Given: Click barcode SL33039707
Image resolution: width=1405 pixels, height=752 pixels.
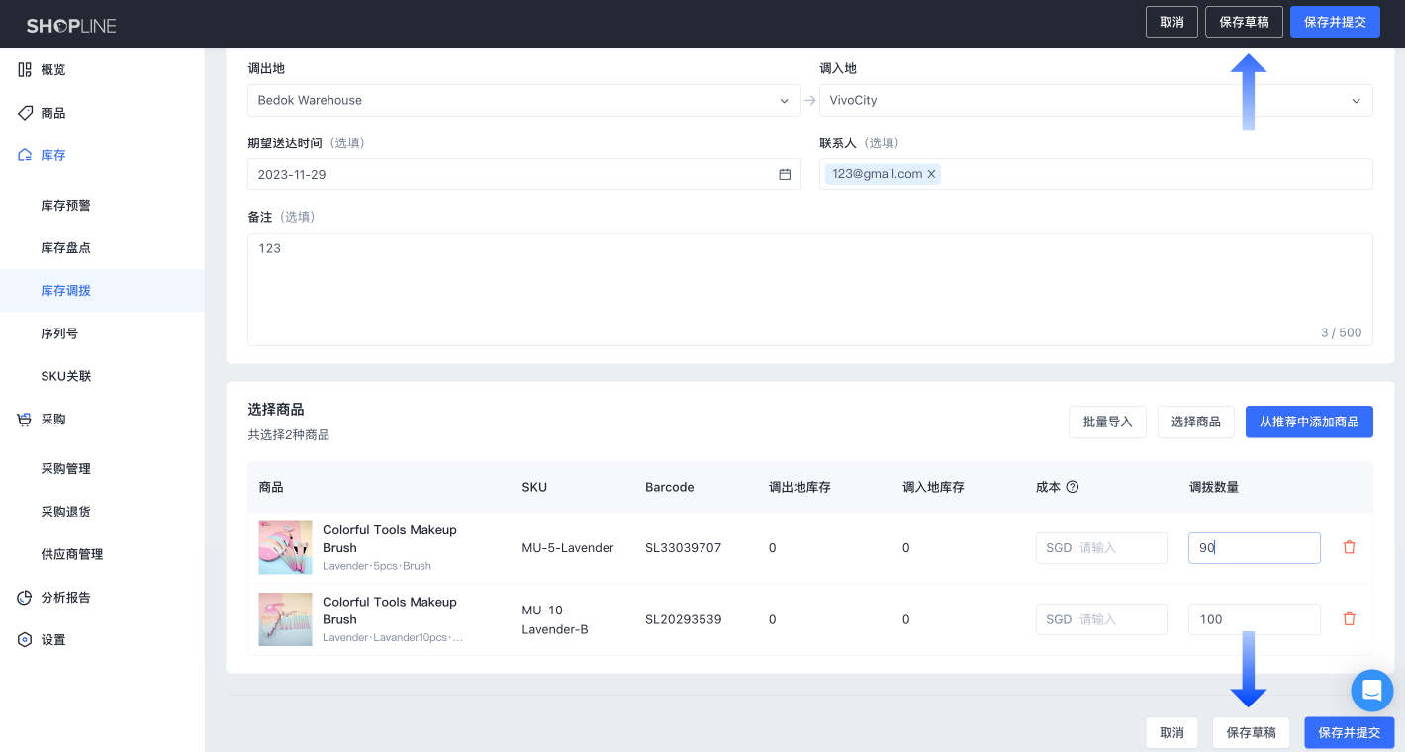Looking at the screenshot, I should 684,547.
